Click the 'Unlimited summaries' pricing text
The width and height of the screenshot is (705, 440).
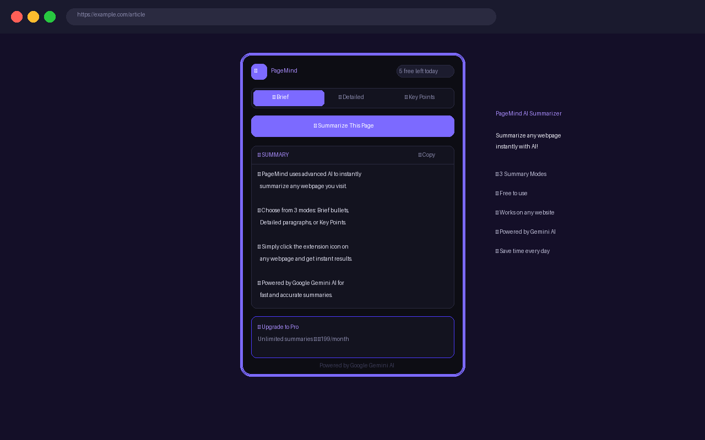pyautogui.click(x=303, y=339)
